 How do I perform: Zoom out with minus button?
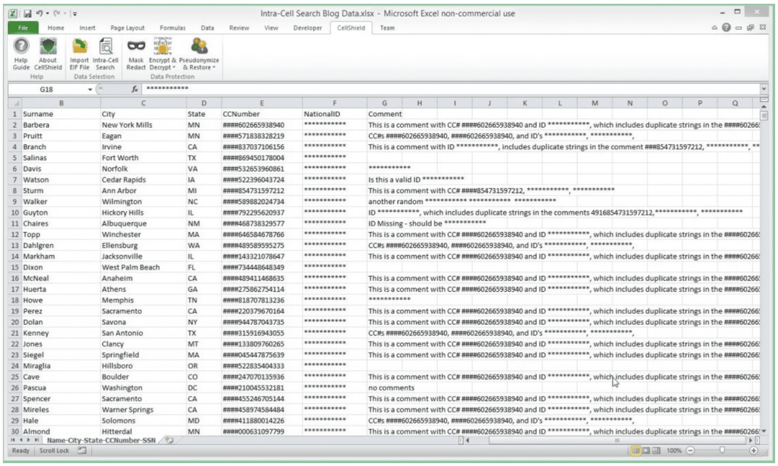(x=690, y=451)
